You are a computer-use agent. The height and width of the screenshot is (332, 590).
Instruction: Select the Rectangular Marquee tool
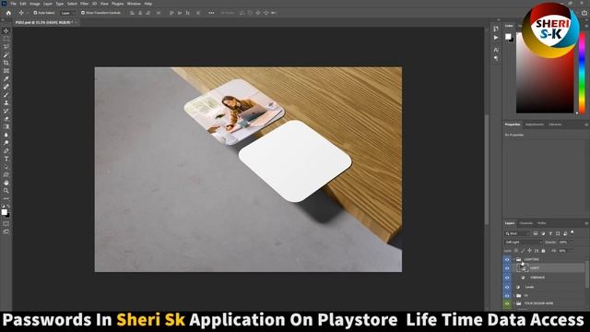tap(6, 39)
